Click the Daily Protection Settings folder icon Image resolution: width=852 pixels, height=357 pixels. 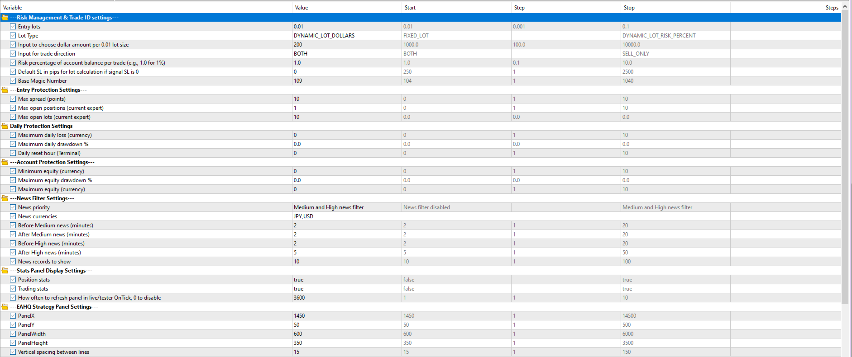(5, 126)
